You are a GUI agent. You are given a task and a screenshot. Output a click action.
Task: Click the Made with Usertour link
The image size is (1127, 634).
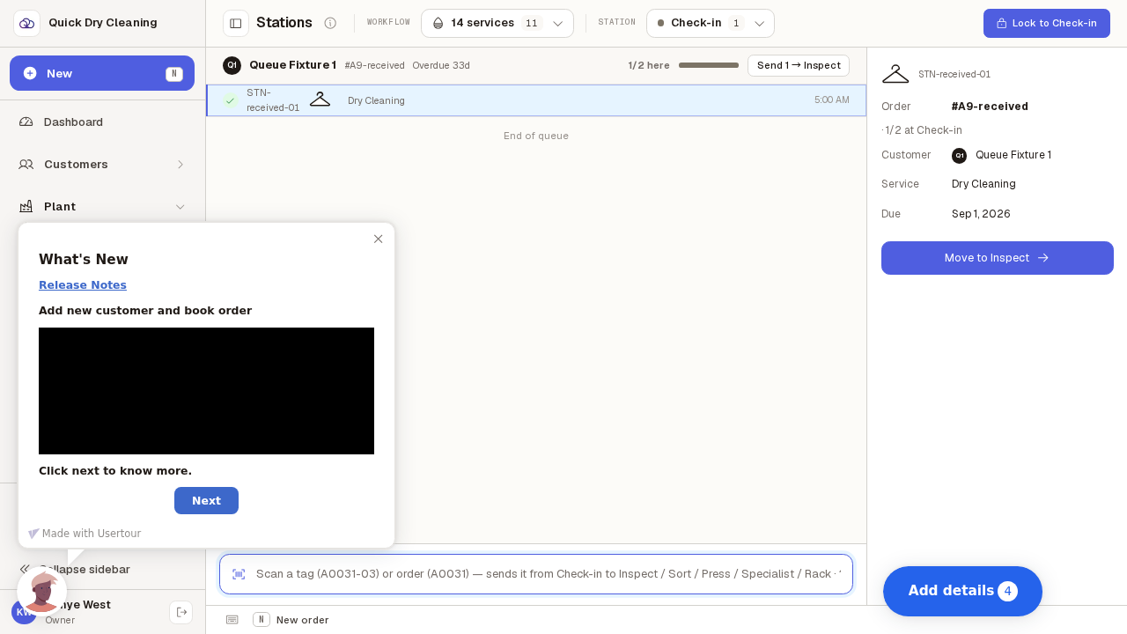pos(85,534)
